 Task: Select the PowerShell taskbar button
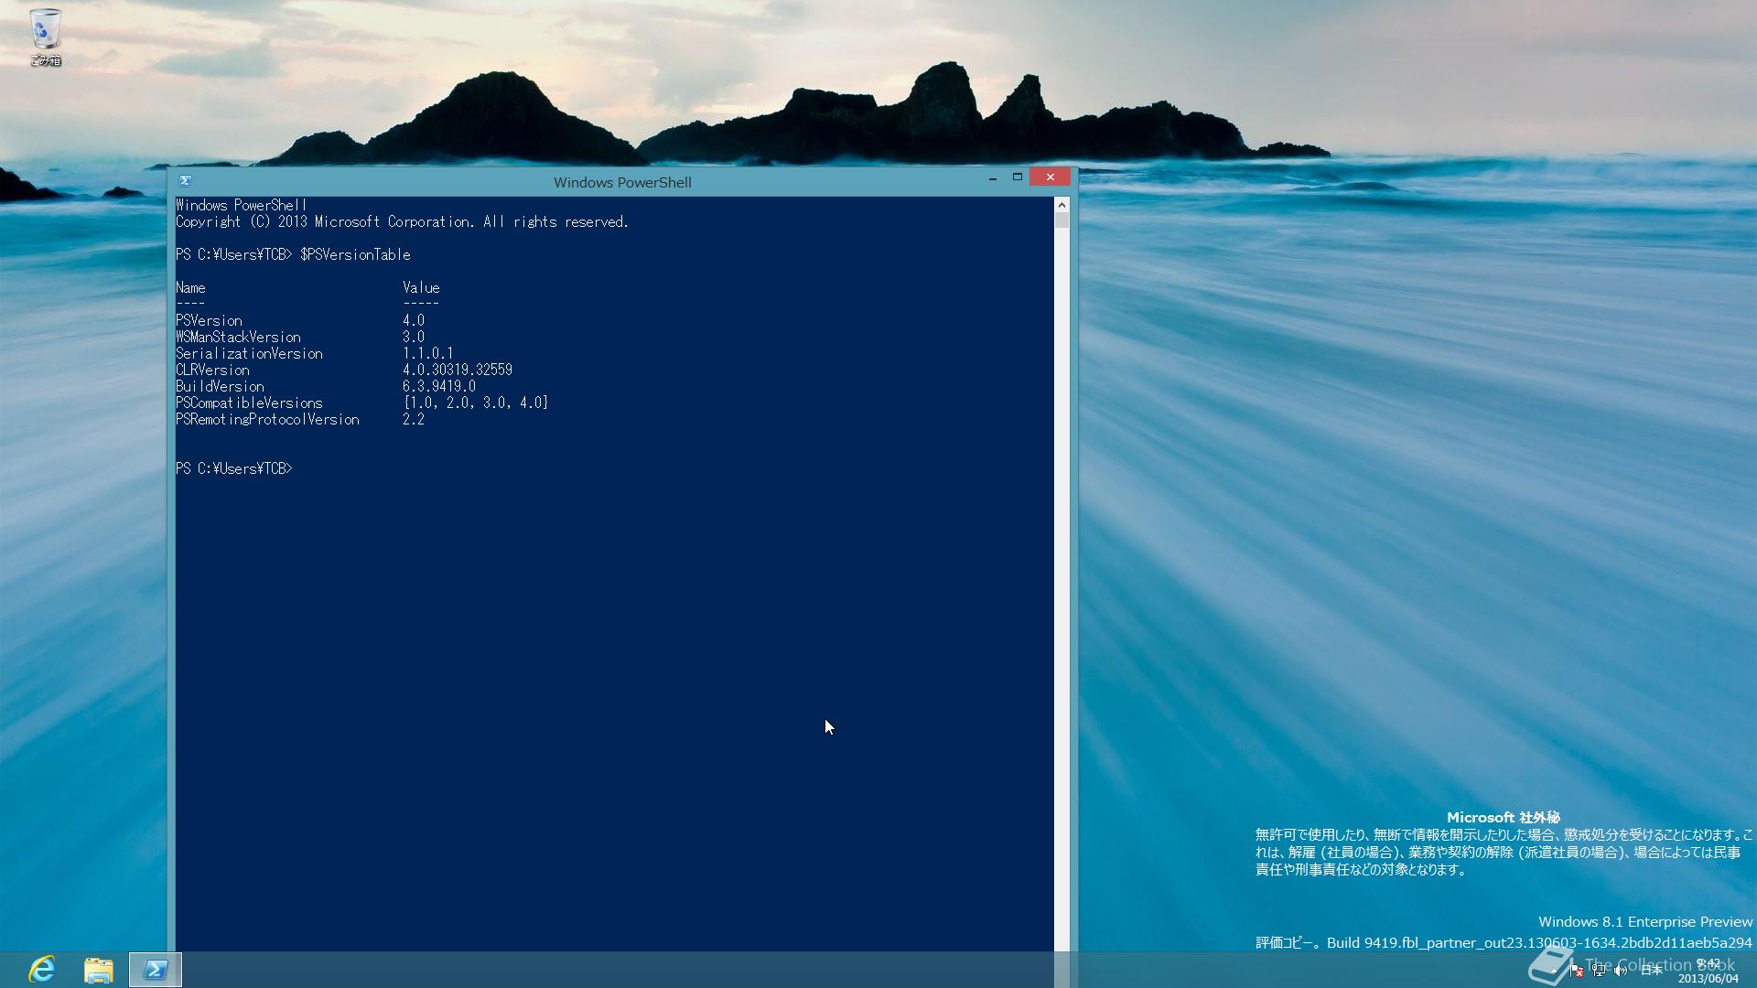pyautogui.click(x=156, y=970)
